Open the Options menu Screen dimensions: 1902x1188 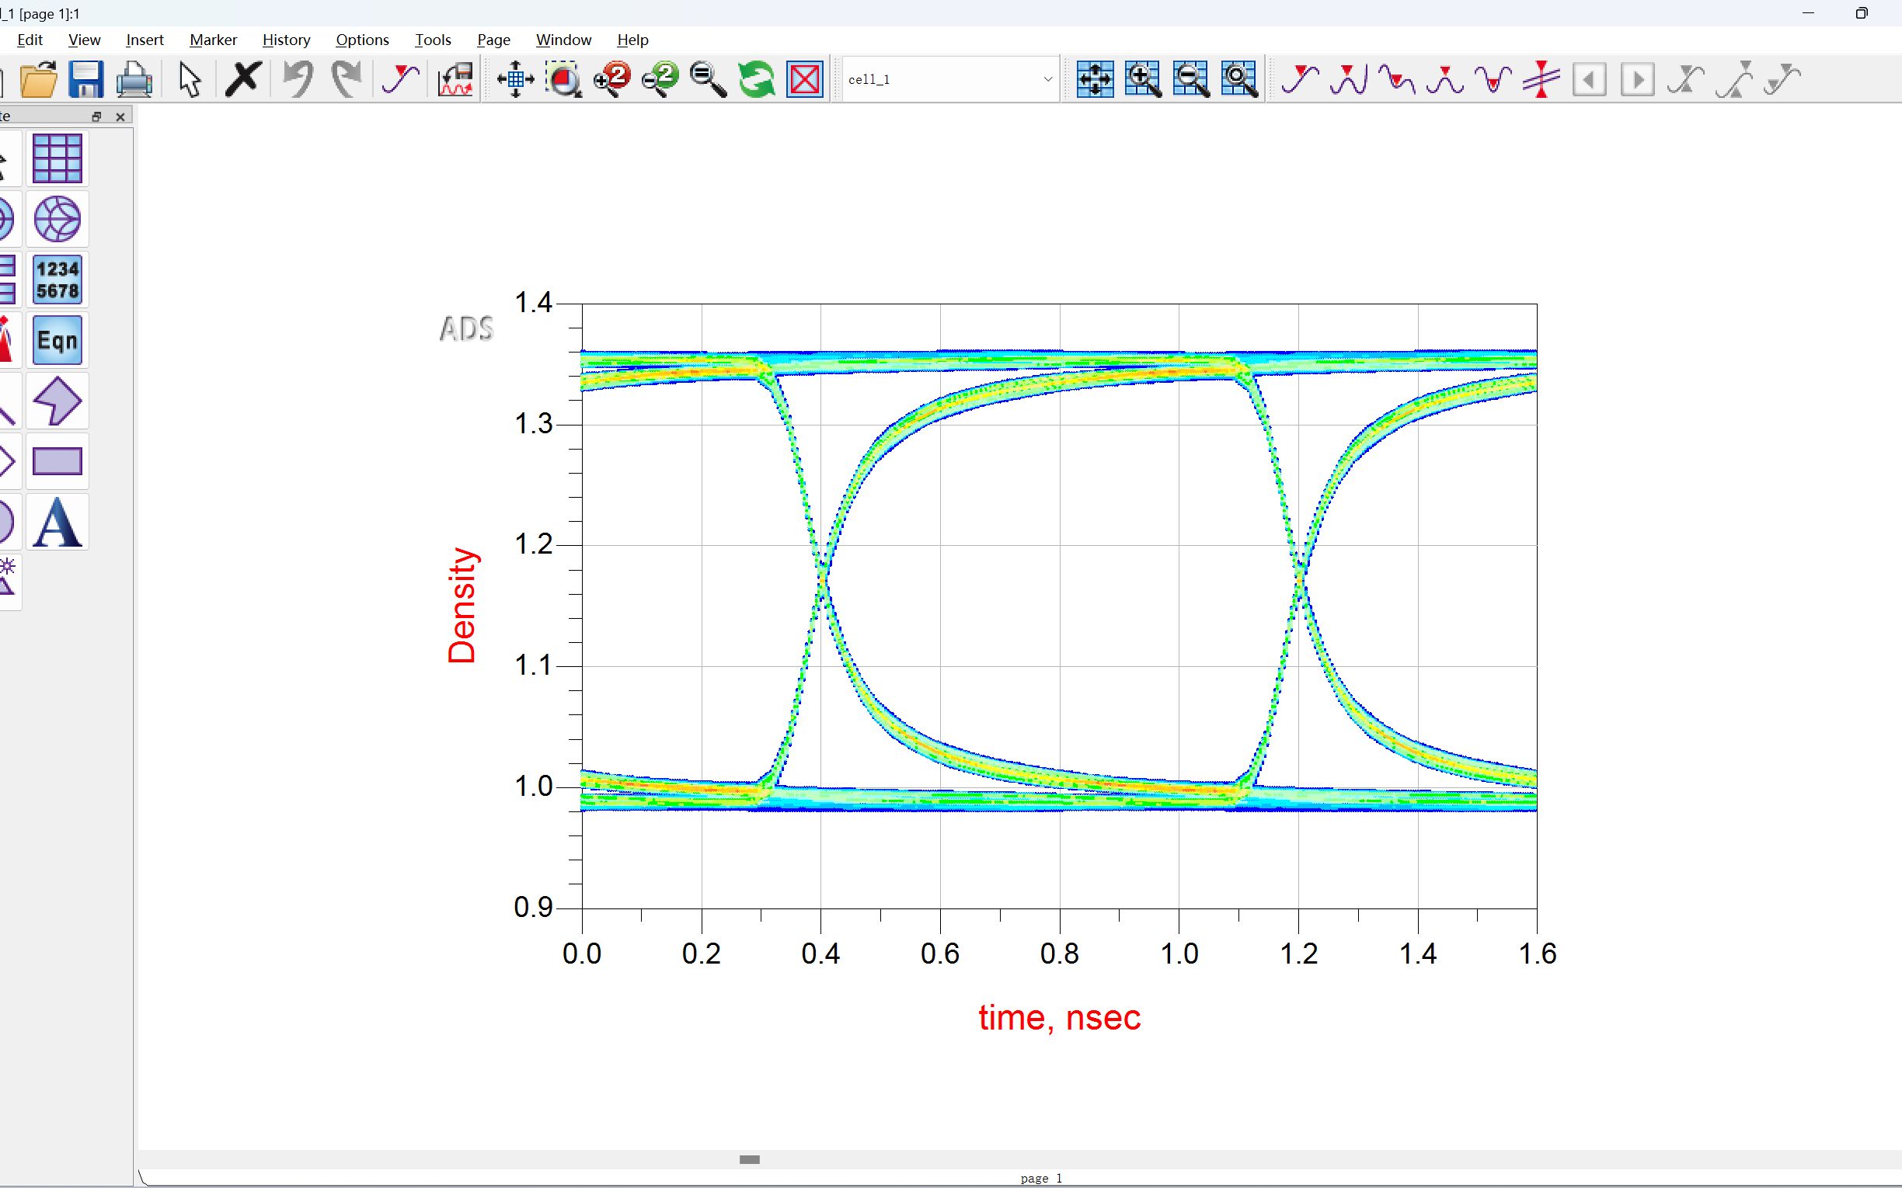361,38
